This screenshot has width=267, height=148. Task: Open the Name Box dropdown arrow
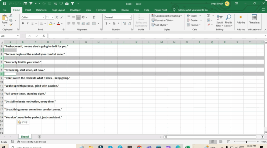click(x=18, y=36)
